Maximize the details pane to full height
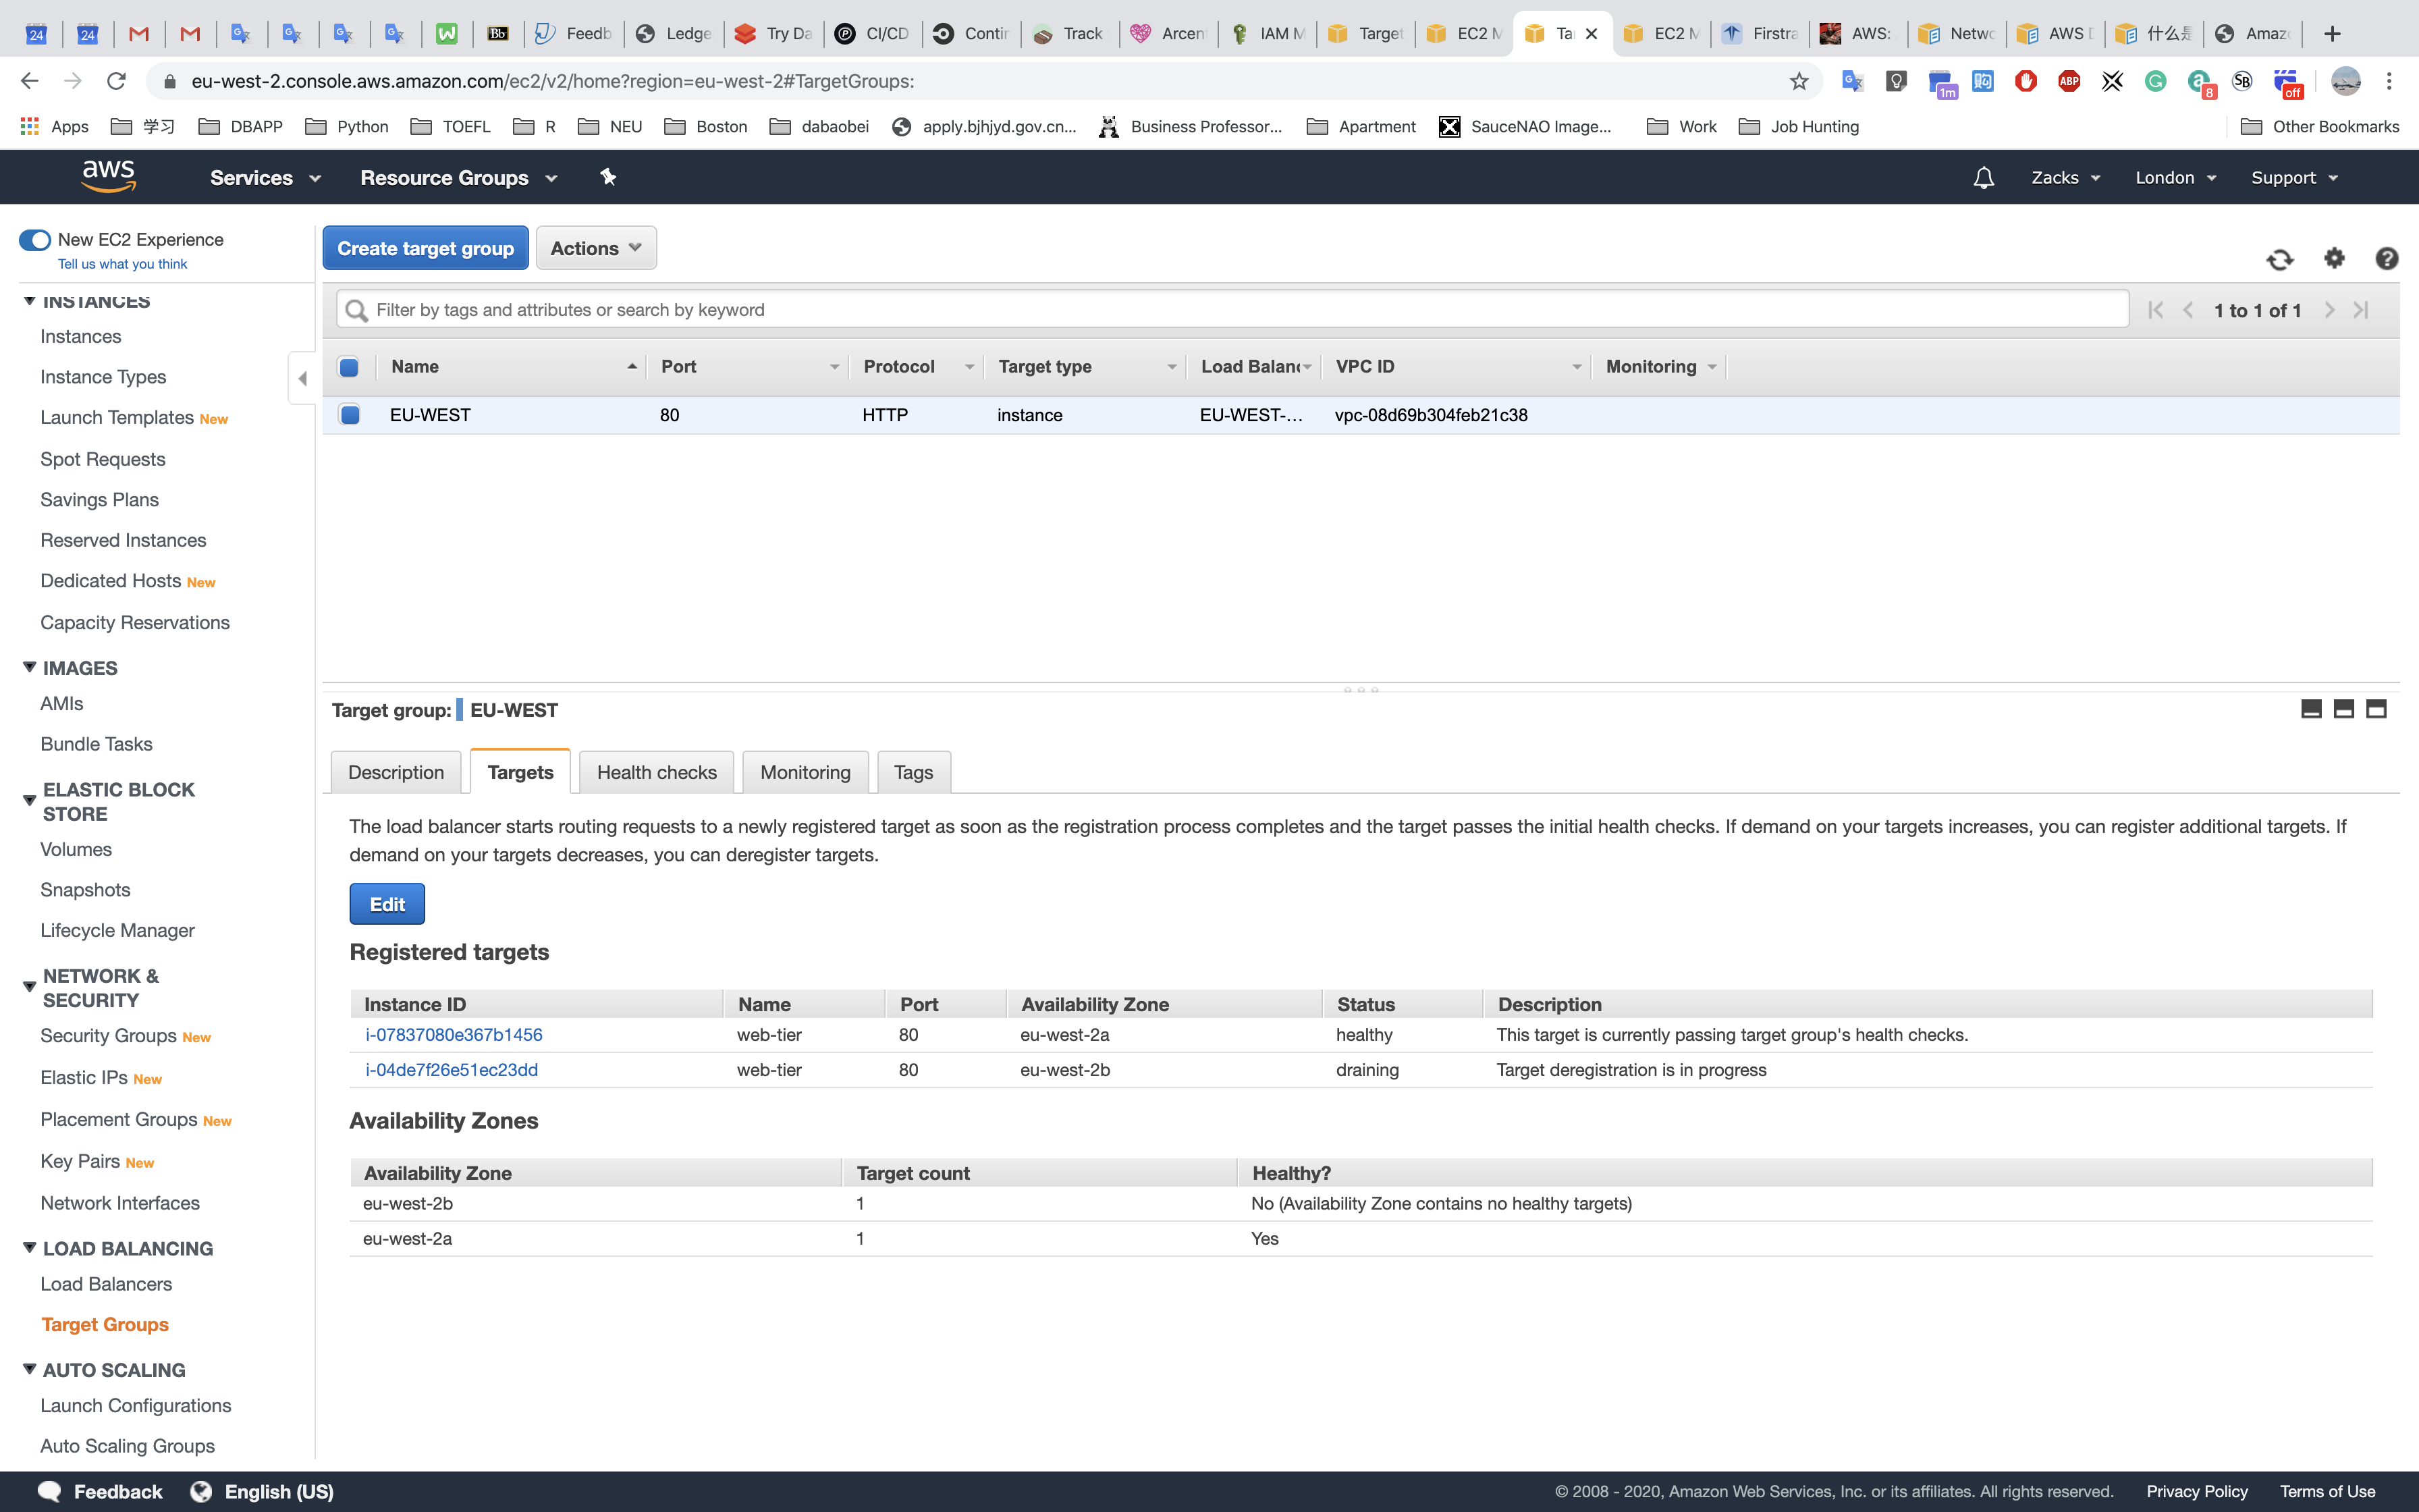Screen dimensions: 2419x1512 [2376, 709]
